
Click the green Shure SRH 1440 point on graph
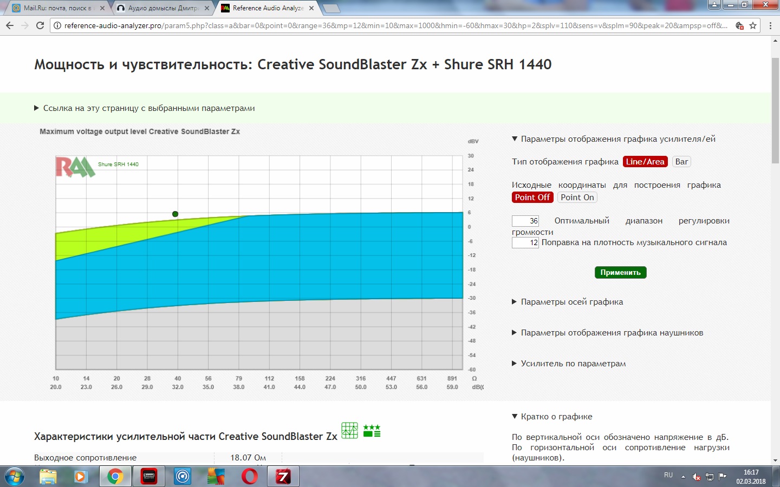(x=175, y=214)
